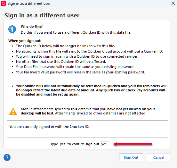Click the red arrow pointing at the yes field

click(x=133, y=144)
